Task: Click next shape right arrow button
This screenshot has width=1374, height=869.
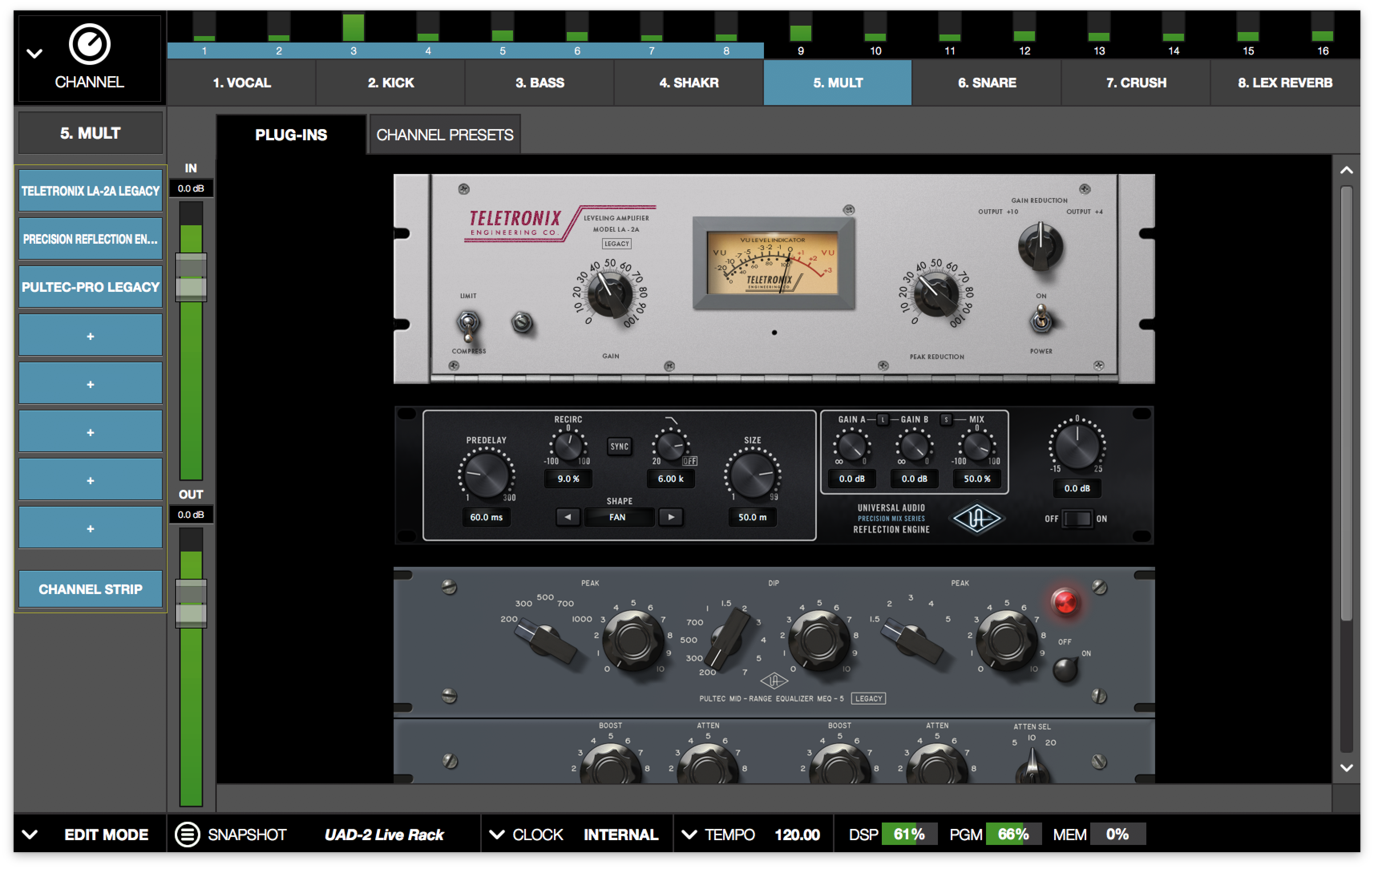Action: [671, 517]
